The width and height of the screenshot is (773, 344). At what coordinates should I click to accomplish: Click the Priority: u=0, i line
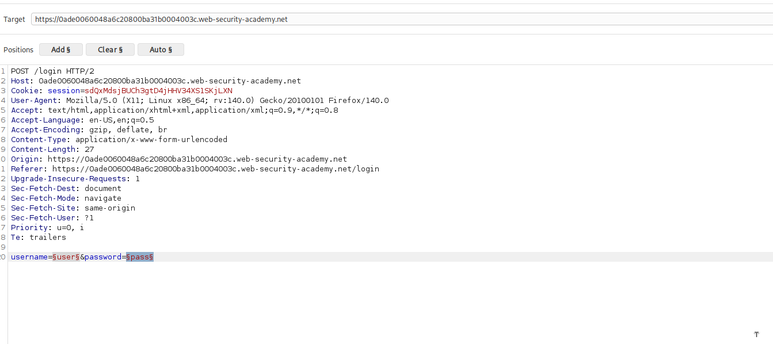click(48, 228)
